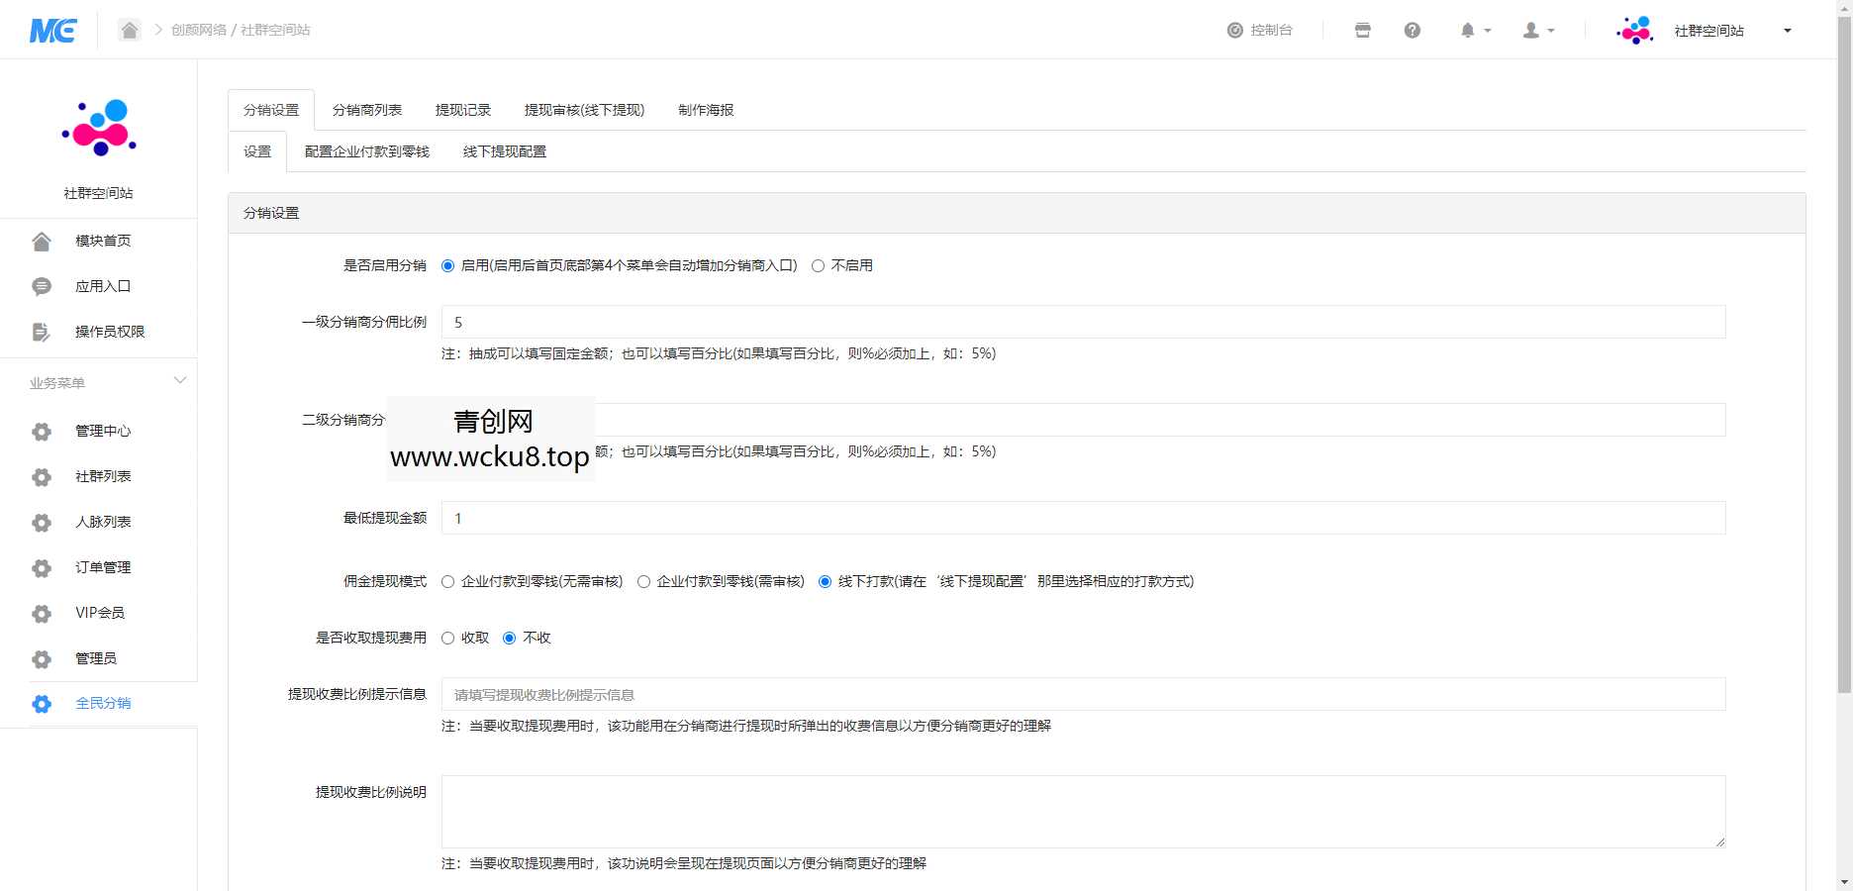Open the notification bell in the header
The image size is (1853, 891).
(1468, 30)
